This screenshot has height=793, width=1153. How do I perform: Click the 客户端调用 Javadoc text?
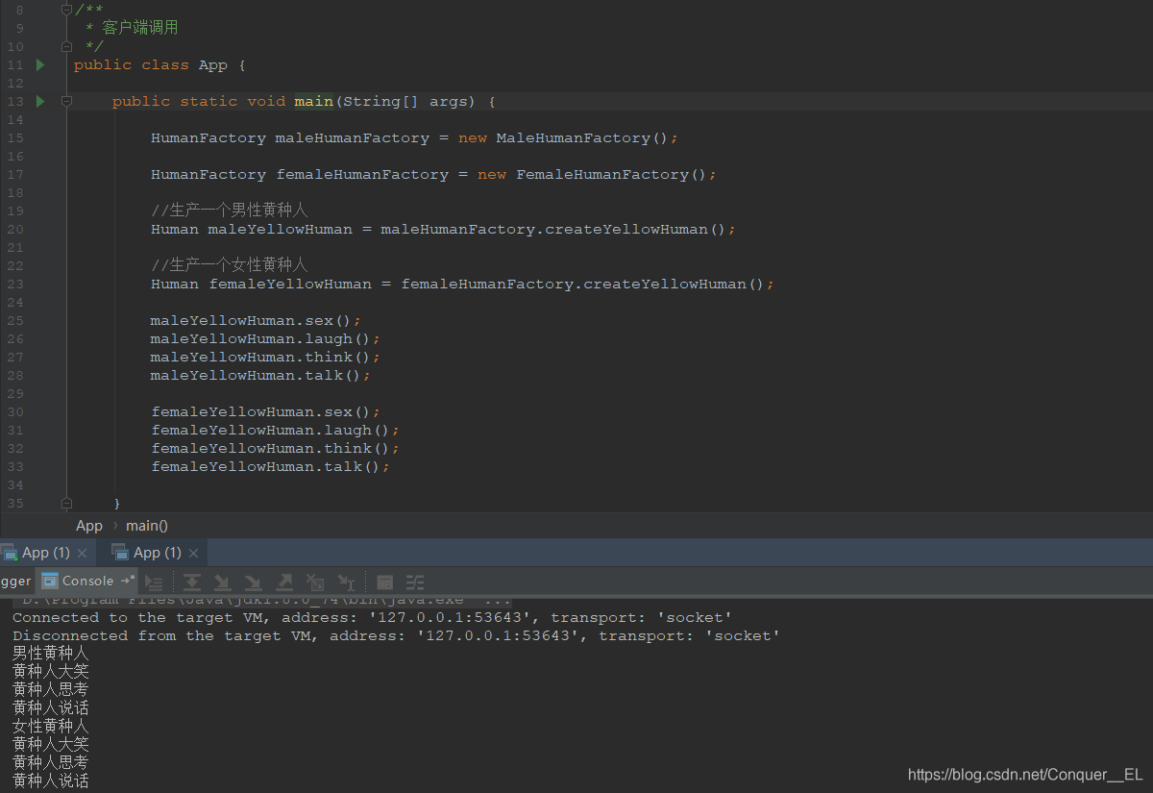140,28
